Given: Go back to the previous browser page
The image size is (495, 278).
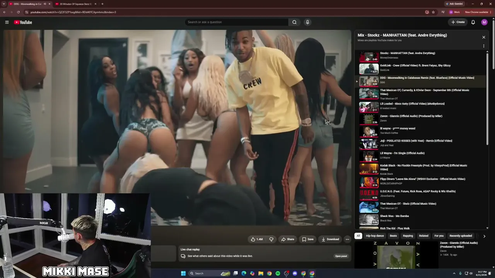Looking at the screenshot, I should click(x=4, y=12).
